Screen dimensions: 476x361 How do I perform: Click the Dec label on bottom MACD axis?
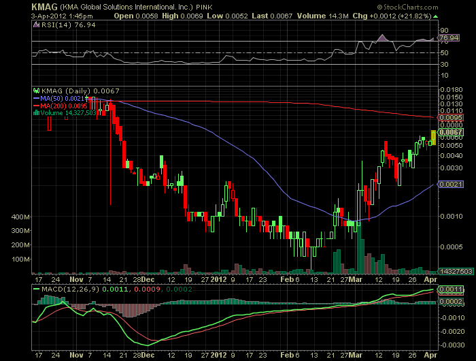[148, 356]
